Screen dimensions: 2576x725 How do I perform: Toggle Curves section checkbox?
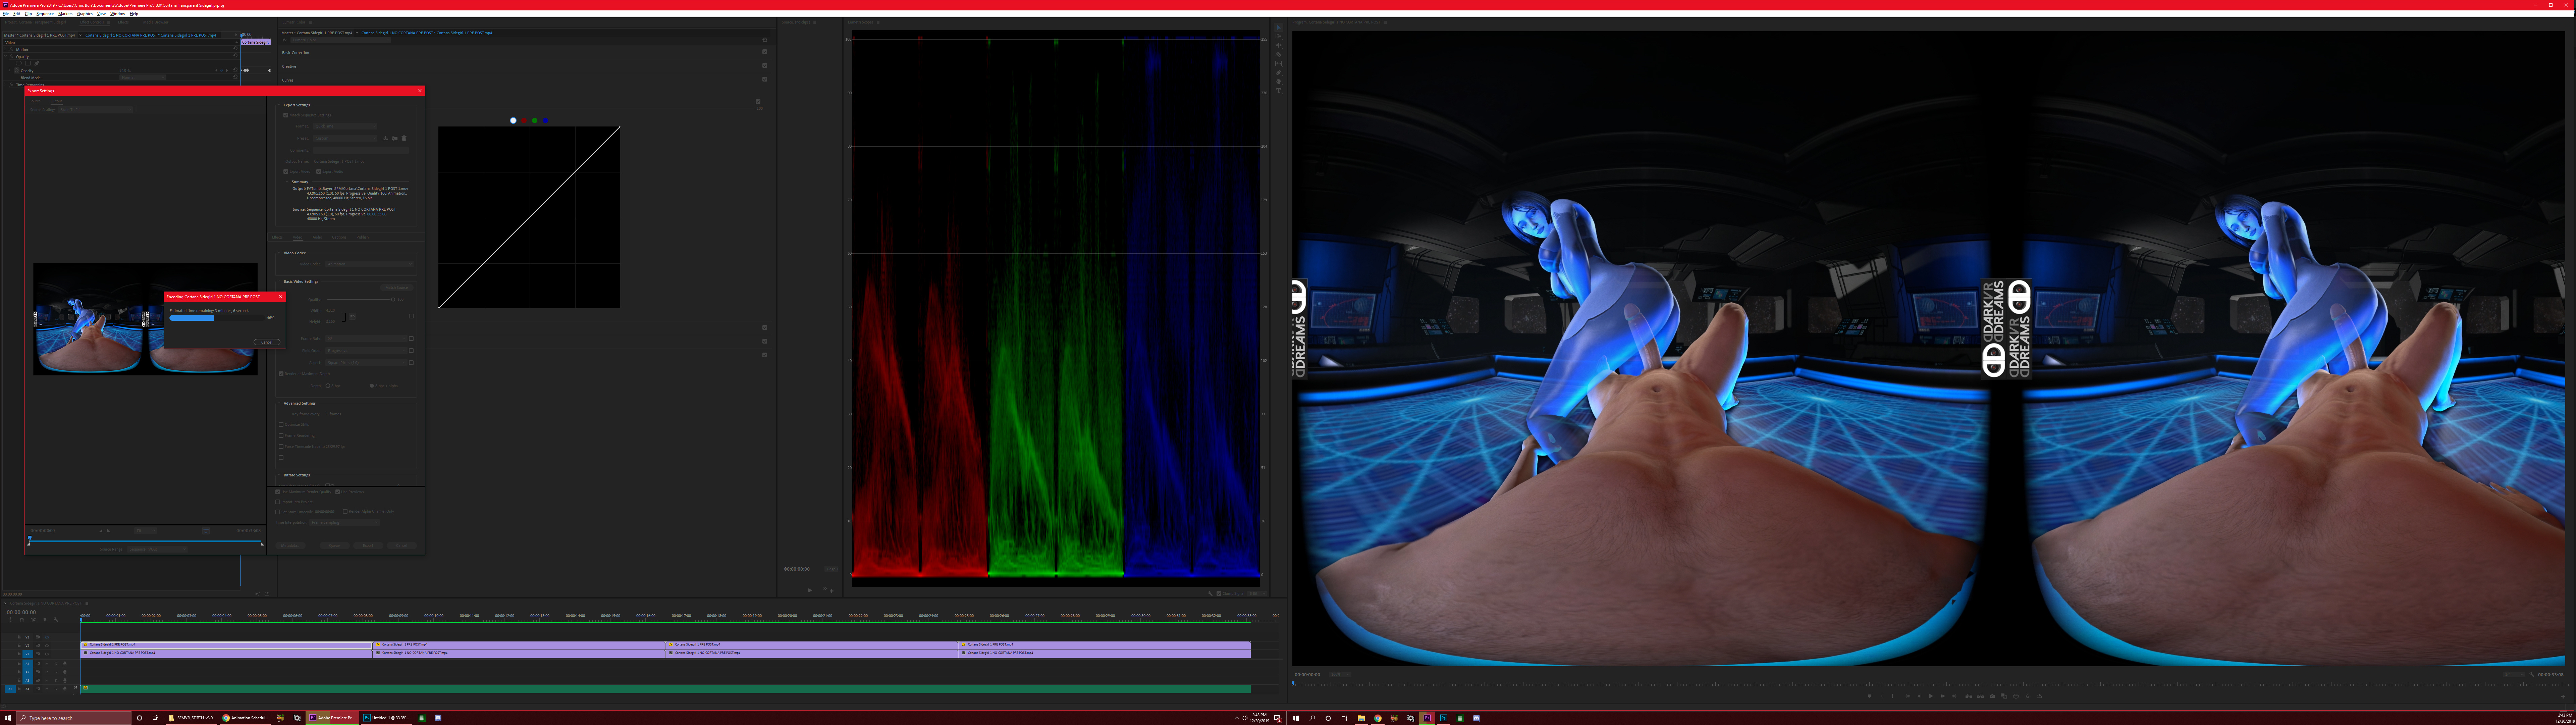point(765,79)
